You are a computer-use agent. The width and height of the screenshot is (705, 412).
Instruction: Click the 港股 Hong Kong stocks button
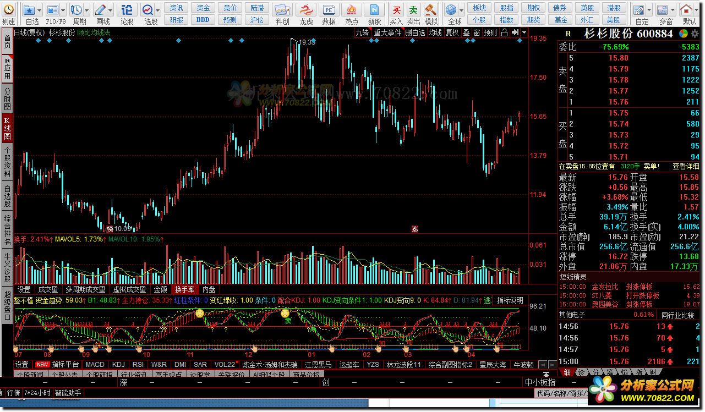614,8
